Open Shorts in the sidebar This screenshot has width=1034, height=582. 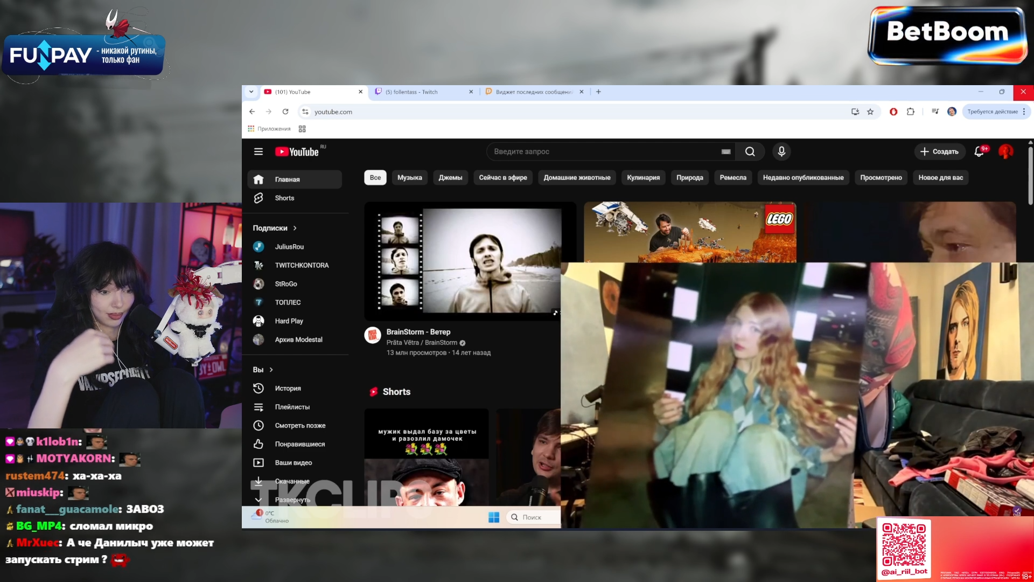(284, 198)
